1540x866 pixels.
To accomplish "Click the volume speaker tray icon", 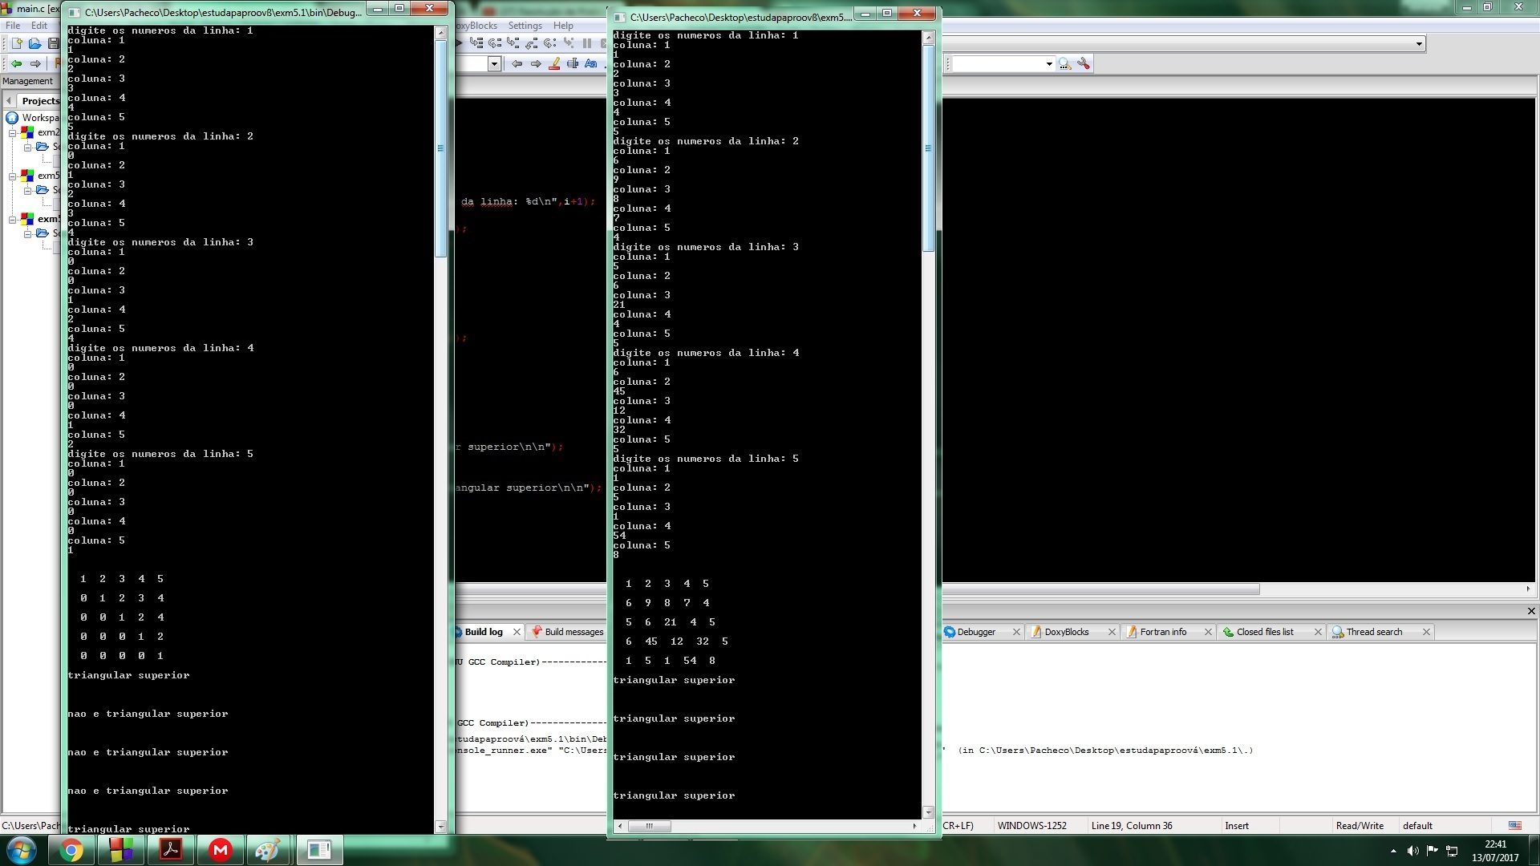I will tap(1412, 851).
